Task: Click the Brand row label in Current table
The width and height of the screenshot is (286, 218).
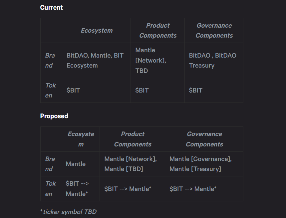Action: pyautogui.click(x=50, y=60)
